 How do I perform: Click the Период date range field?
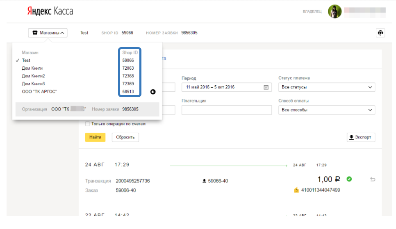(227, 87)
